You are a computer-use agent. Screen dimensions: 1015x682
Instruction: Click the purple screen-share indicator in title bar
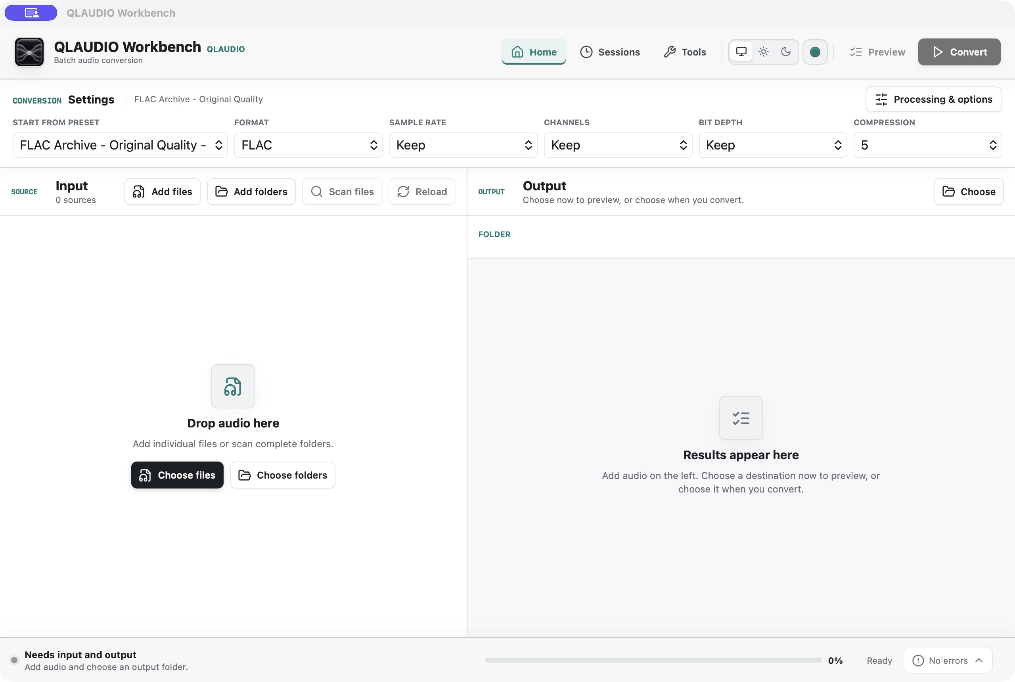coord(31,13)
